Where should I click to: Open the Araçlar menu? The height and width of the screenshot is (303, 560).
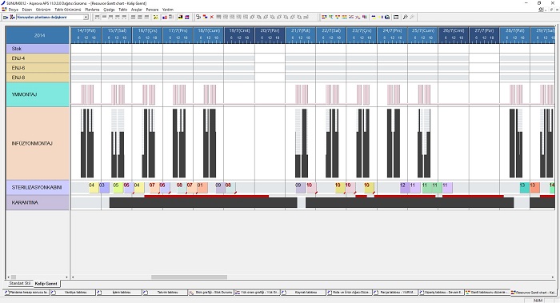click(x=137, y=10)
